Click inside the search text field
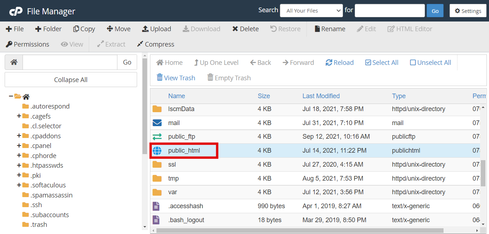This screenshot has width=489, height=234. (389, 10)
